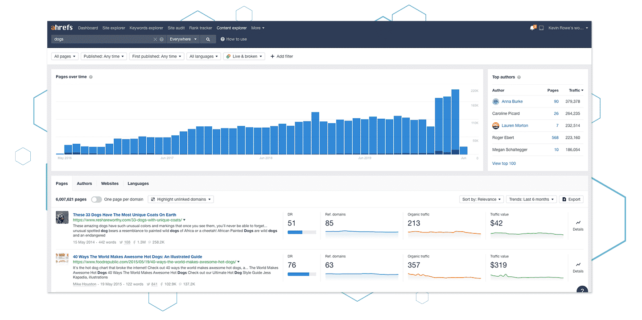The image size is (642, 320).
Task: Switch to the Languages tab
Action: 138,183
